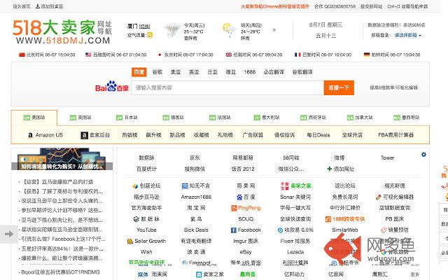The height and width of the screenshot is (280, 448).
Task: Open FBA费用计算器 link
Action: pyautogui.click(x=395, y=135)
